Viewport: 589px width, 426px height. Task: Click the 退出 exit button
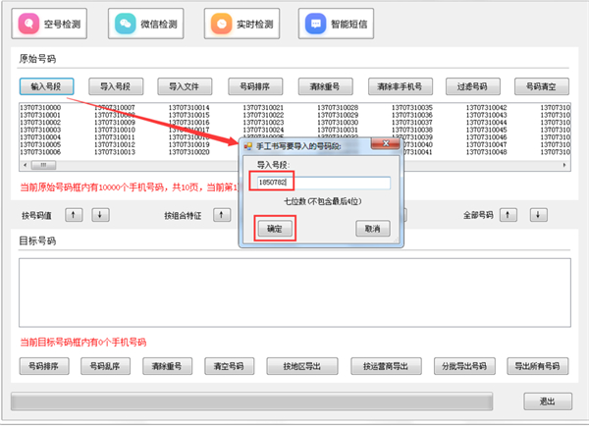[547, 400]
